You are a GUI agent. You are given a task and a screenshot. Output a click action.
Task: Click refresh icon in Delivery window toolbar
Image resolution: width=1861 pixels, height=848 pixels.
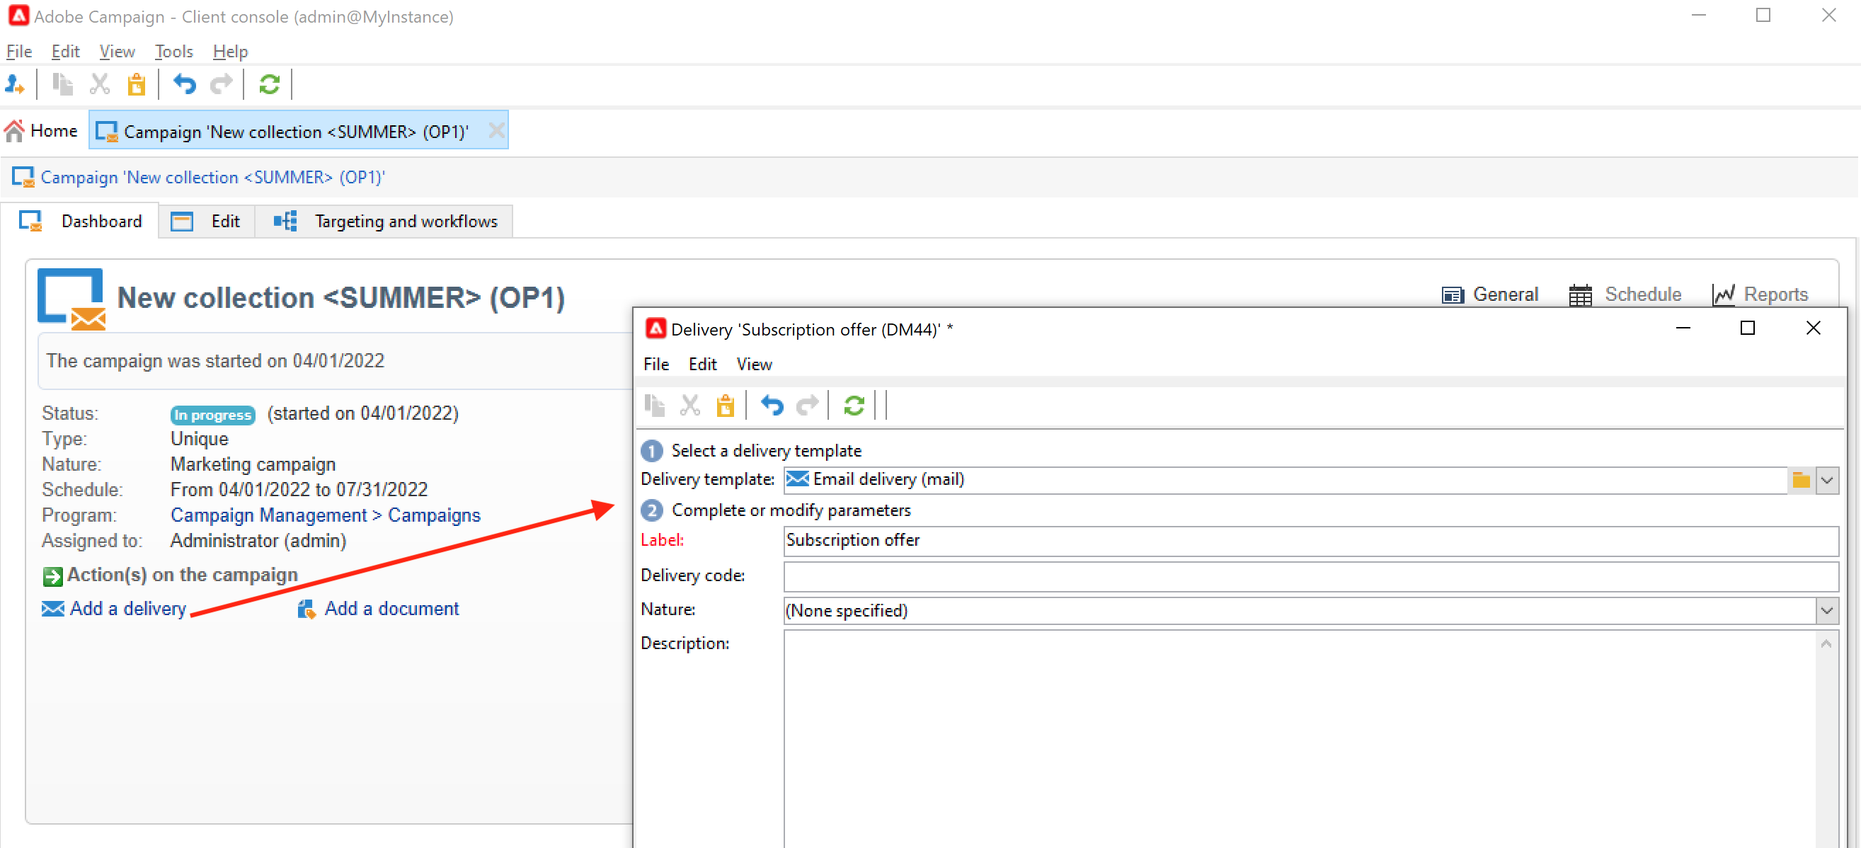853,405
